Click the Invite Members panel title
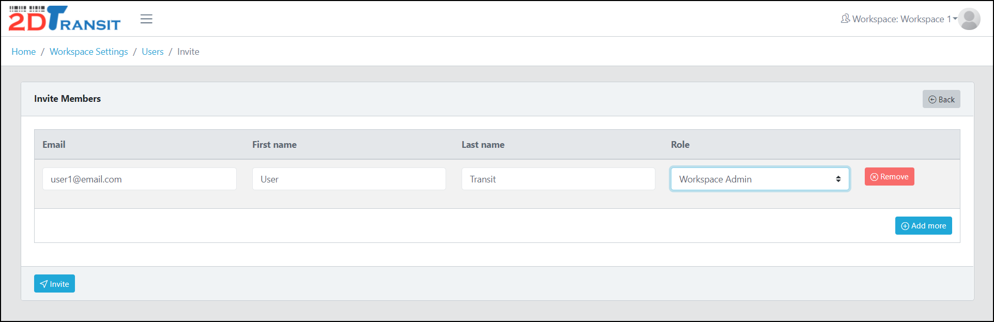Viewport: 994px width, 322px height. [x=68, y=99]
